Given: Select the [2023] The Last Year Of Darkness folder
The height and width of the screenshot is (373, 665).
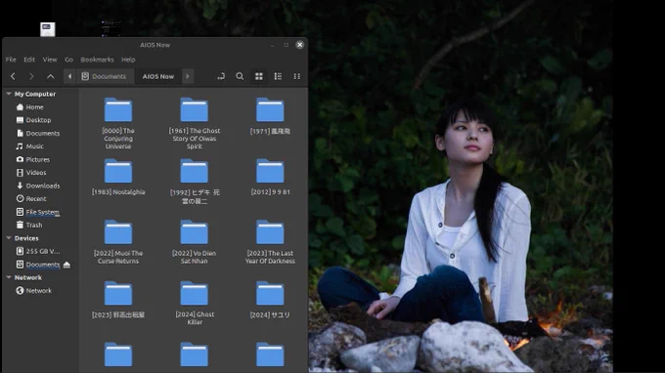Looking at the screenshot, I should tap(270, 242).
